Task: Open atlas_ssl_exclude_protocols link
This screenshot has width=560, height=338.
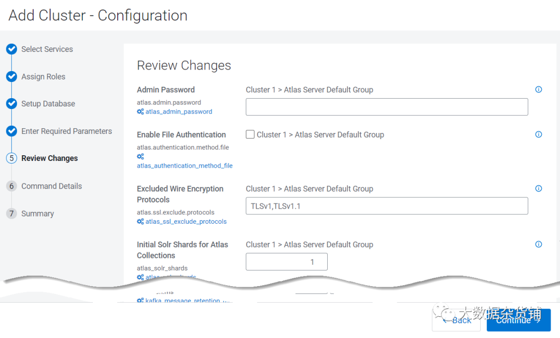Action: point(186,221)
